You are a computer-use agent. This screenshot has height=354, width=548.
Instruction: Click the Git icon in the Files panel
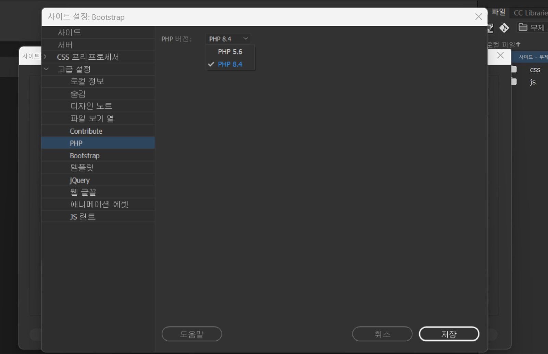pyautogui.click(x=504, y=28)
